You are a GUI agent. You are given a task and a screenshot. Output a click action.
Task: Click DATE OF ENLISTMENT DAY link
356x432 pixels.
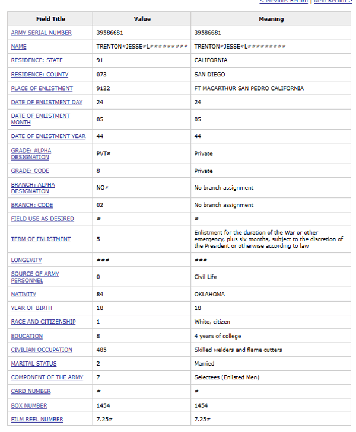click(x=47, y=102)
